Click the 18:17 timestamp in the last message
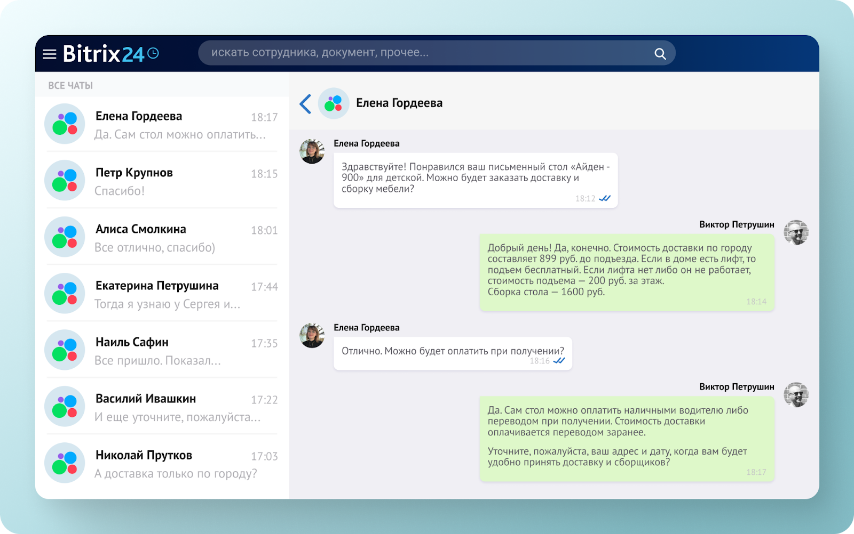Screen dimensions: 854x534 pyautogui.click(x=756, y=472)
